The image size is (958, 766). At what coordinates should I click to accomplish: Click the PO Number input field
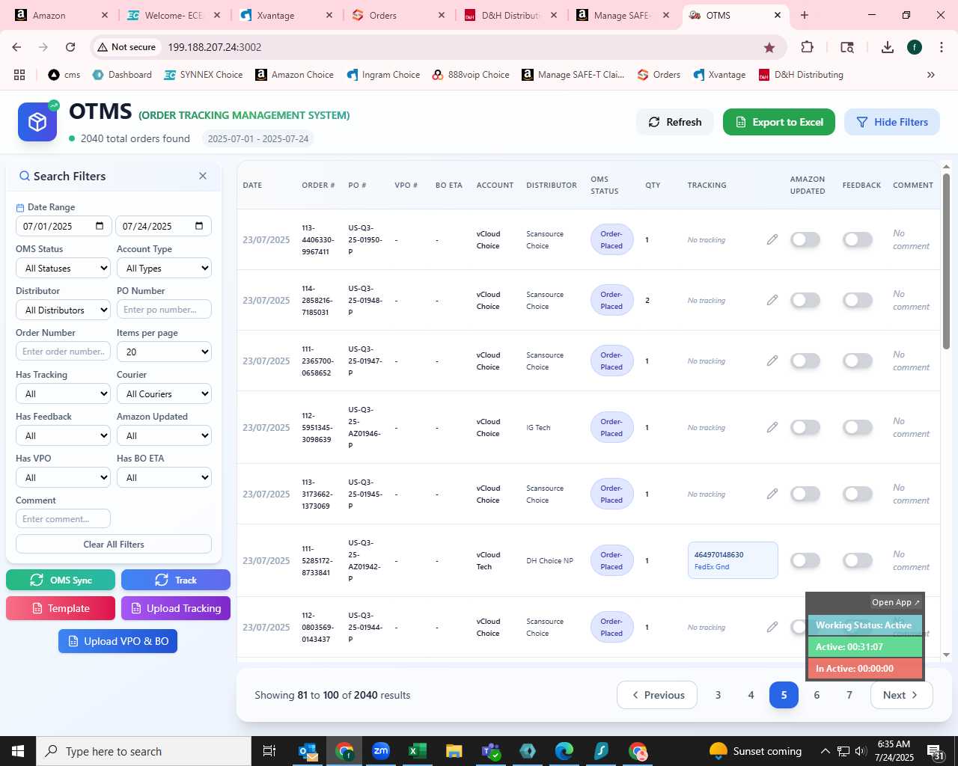pos(164,310)
